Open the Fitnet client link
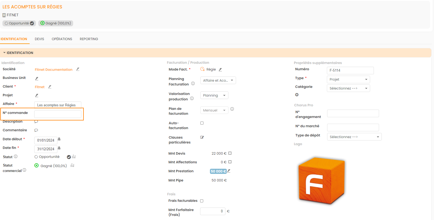The image size is (434, 220). point(40,87)
